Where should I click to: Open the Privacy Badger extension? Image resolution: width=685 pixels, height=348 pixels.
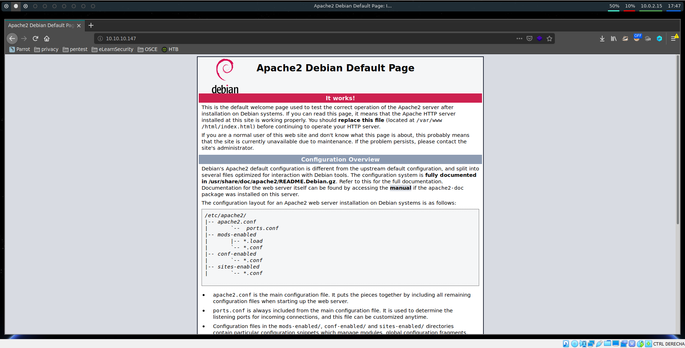point(625,39)
